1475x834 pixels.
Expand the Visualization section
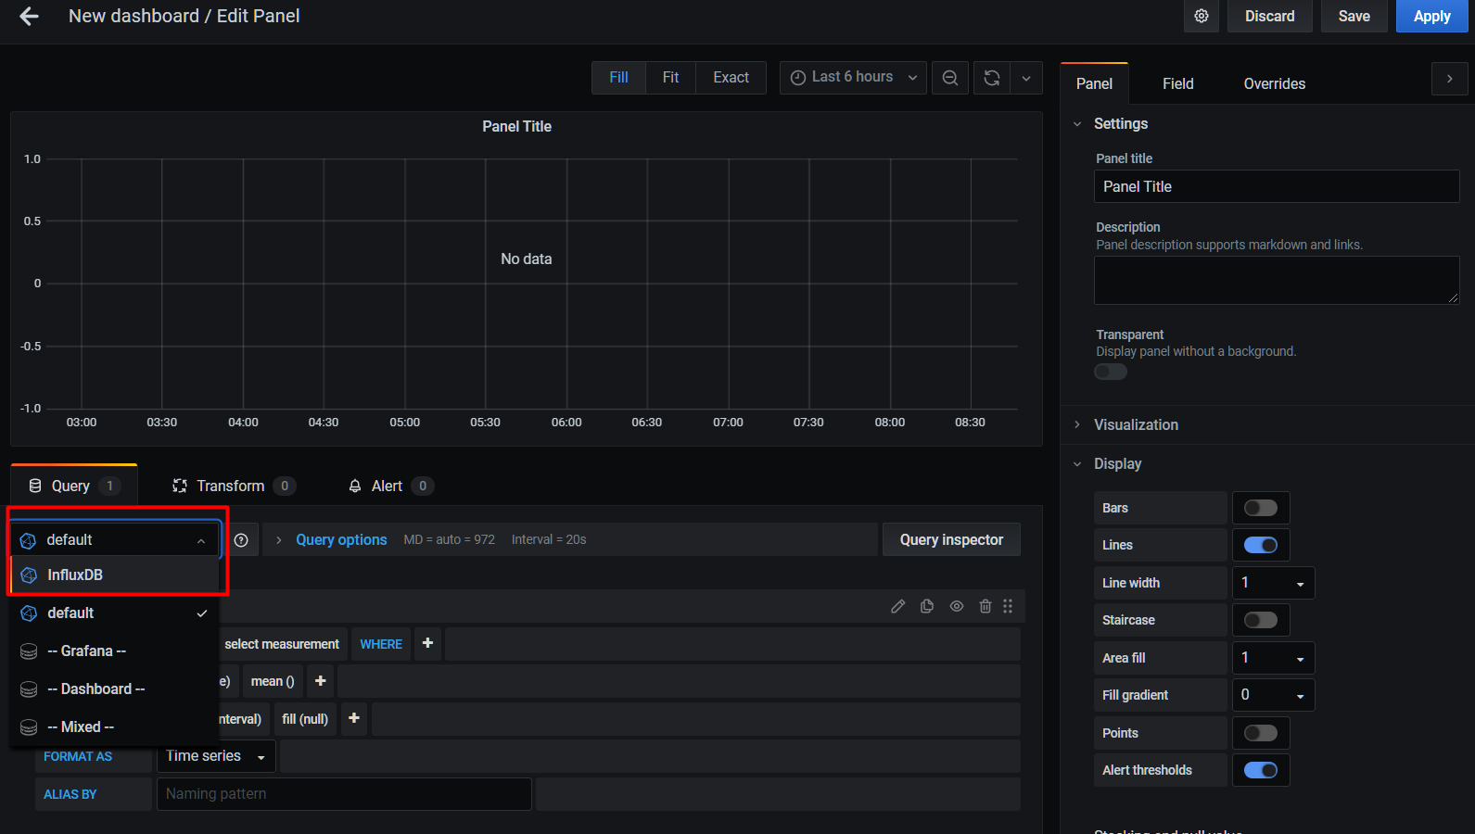pyautogui.click(x=1136, y=424)
